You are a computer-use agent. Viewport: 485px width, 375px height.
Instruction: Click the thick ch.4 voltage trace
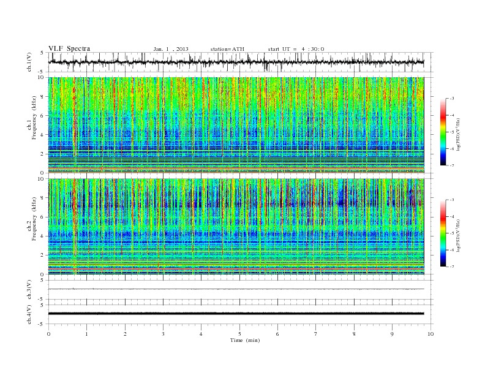point(236,314)
